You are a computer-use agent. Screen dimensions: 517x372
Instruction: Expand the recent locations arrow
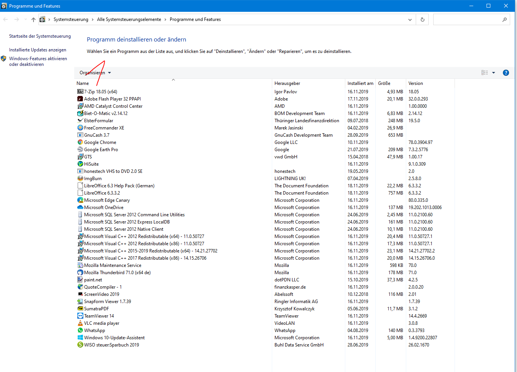click(x=26, y=19)
